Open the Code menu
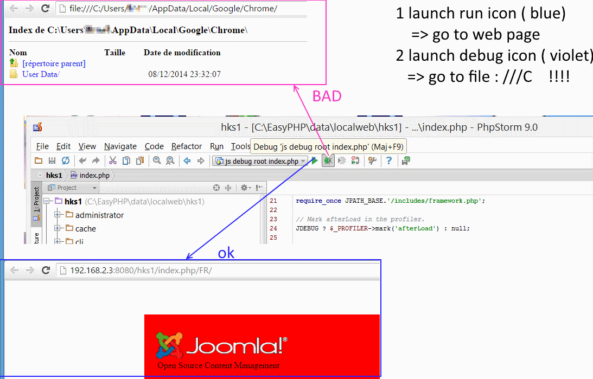This screenshot has height=379, width=593. click(x=154, y=146)
